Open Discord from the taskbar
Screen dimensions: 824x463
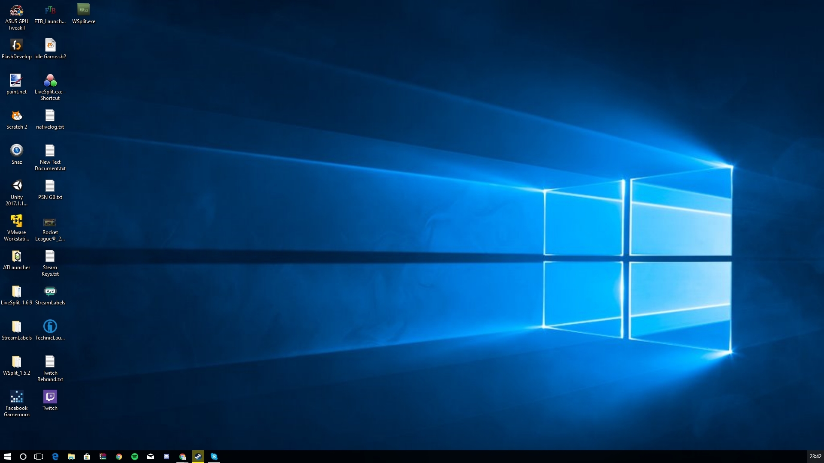coord(167,457)
